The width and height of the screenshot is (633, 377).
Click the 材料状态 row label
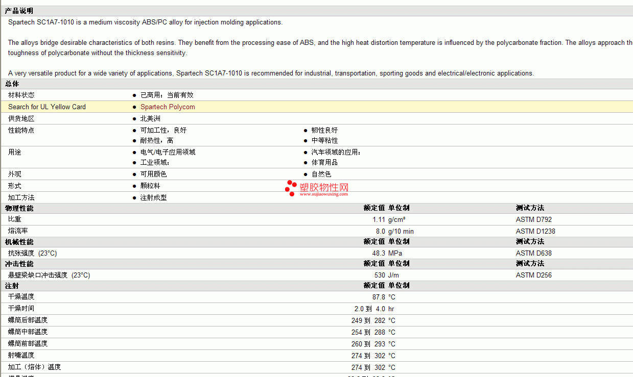[21, 95]
